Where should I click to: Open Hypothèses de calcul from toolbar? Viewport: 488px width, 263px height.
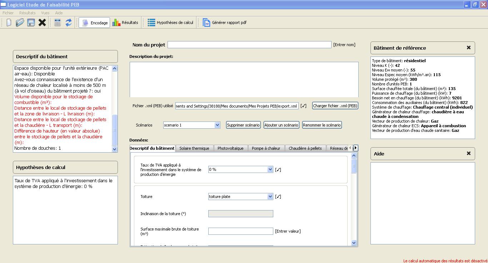[x=170, y=23]
